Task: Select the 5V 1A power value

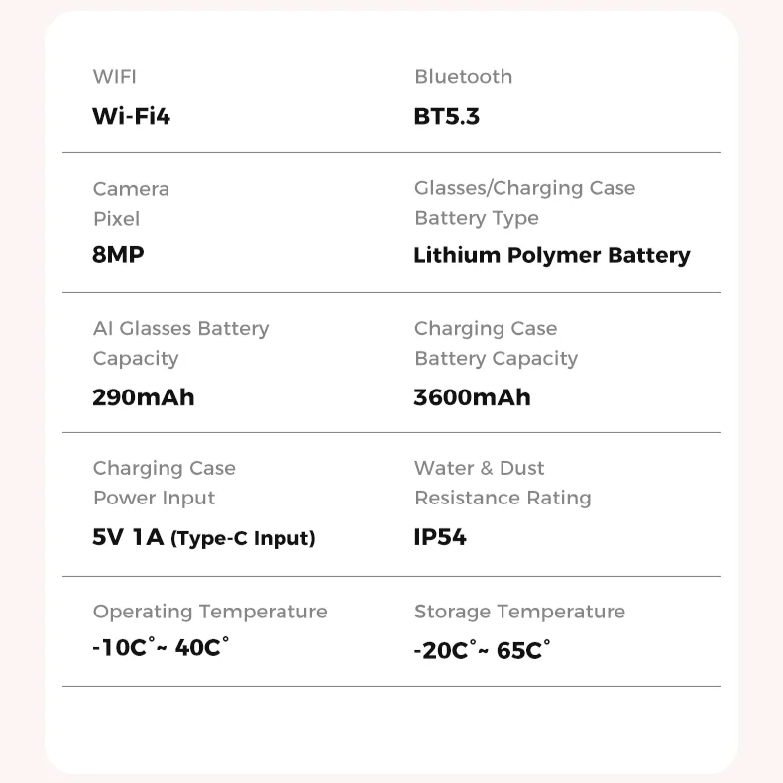Action: click(x=127, y=538)
